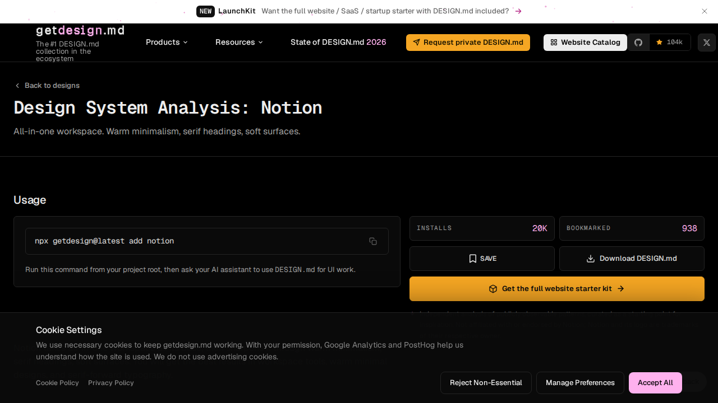Expand the Products dropdown menu

[x=167, y=42]
